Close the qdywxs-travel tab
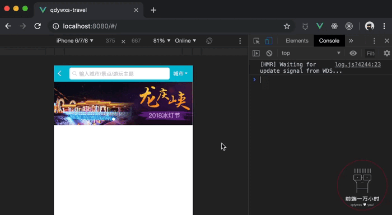 pos(136,10)
